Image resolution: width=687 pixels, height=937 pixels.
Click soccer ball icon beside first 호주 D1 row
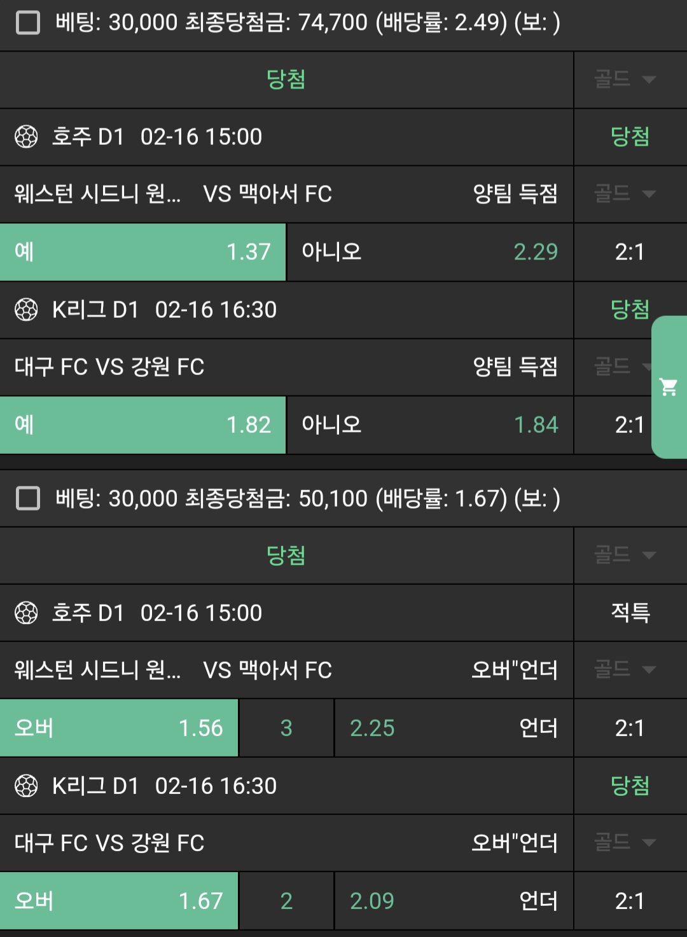(x=26, y=137)
